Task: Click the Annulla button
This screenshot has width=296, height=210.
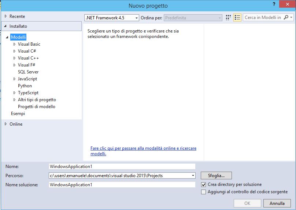Action: point(277,203)
